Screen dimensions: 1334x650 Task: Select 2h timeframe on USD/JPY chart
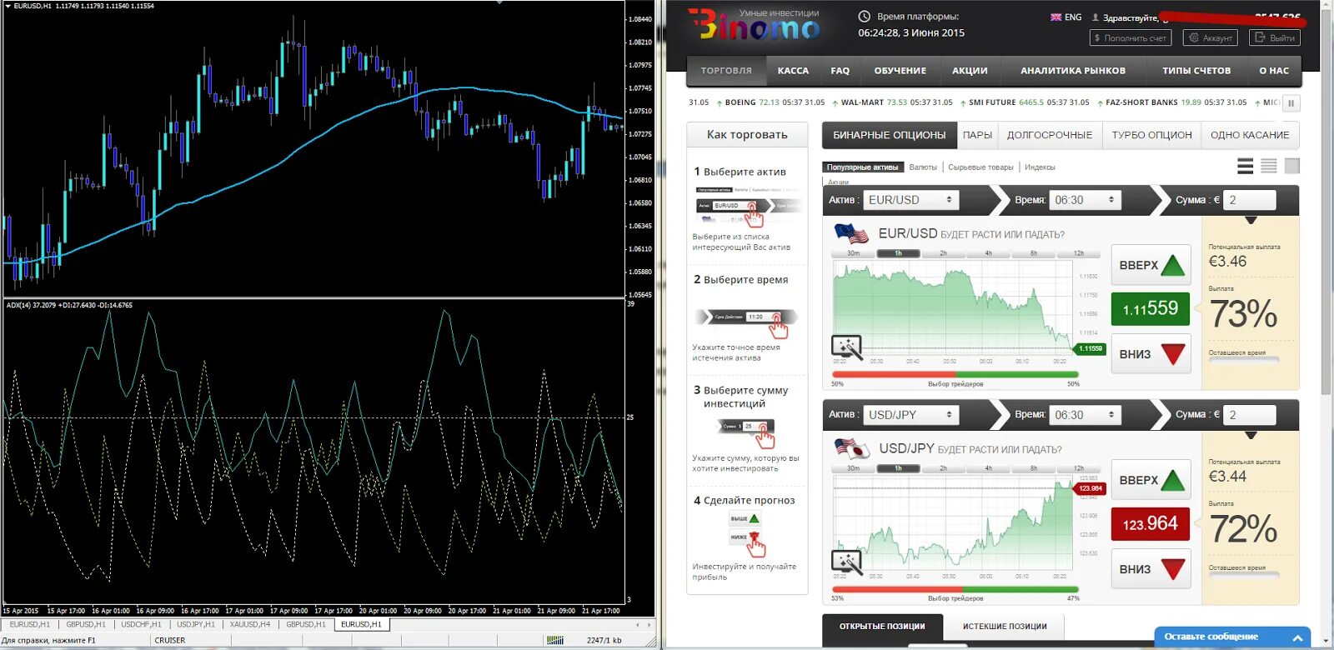tap(943, 468)
